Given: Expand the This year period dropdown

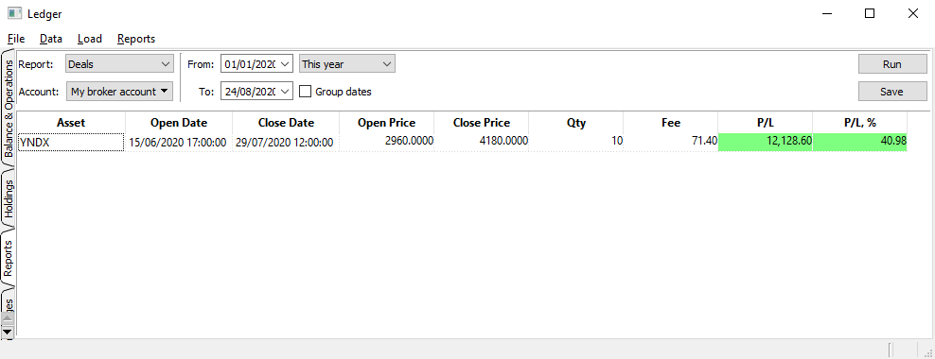Looking at the screenshot, I should click(347, 63).
